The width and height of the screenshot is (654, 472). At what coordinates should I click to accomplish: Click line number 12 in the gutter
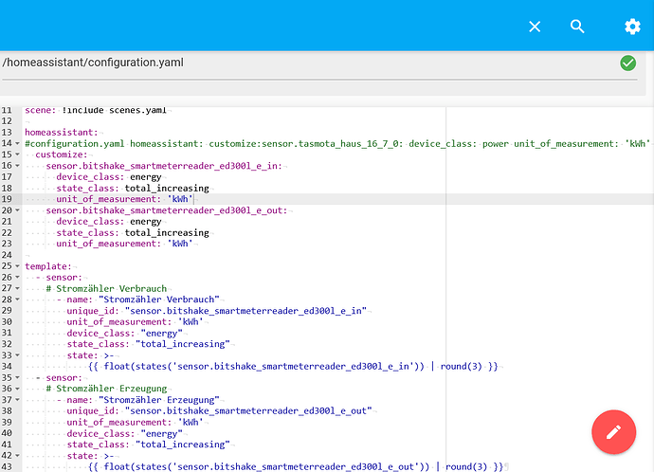tap(7, 121)
